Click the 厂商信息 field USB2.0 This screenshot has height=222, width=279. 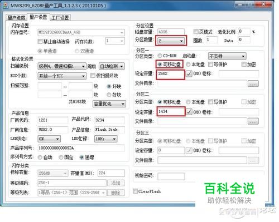click(x=53, y=130)
